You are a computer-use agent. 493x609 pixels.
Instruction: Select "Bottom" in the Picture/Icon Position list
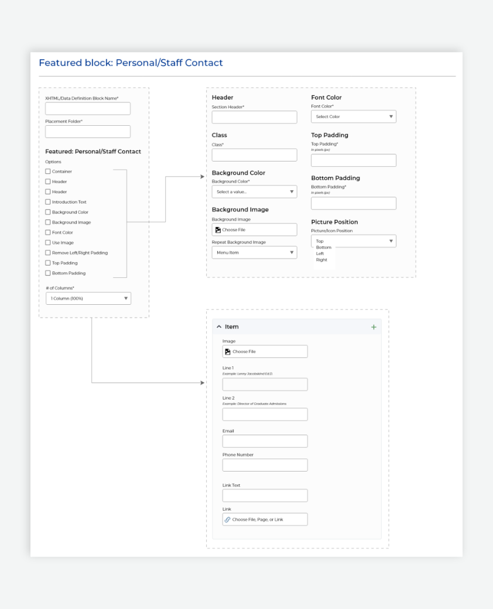[324, 248]
